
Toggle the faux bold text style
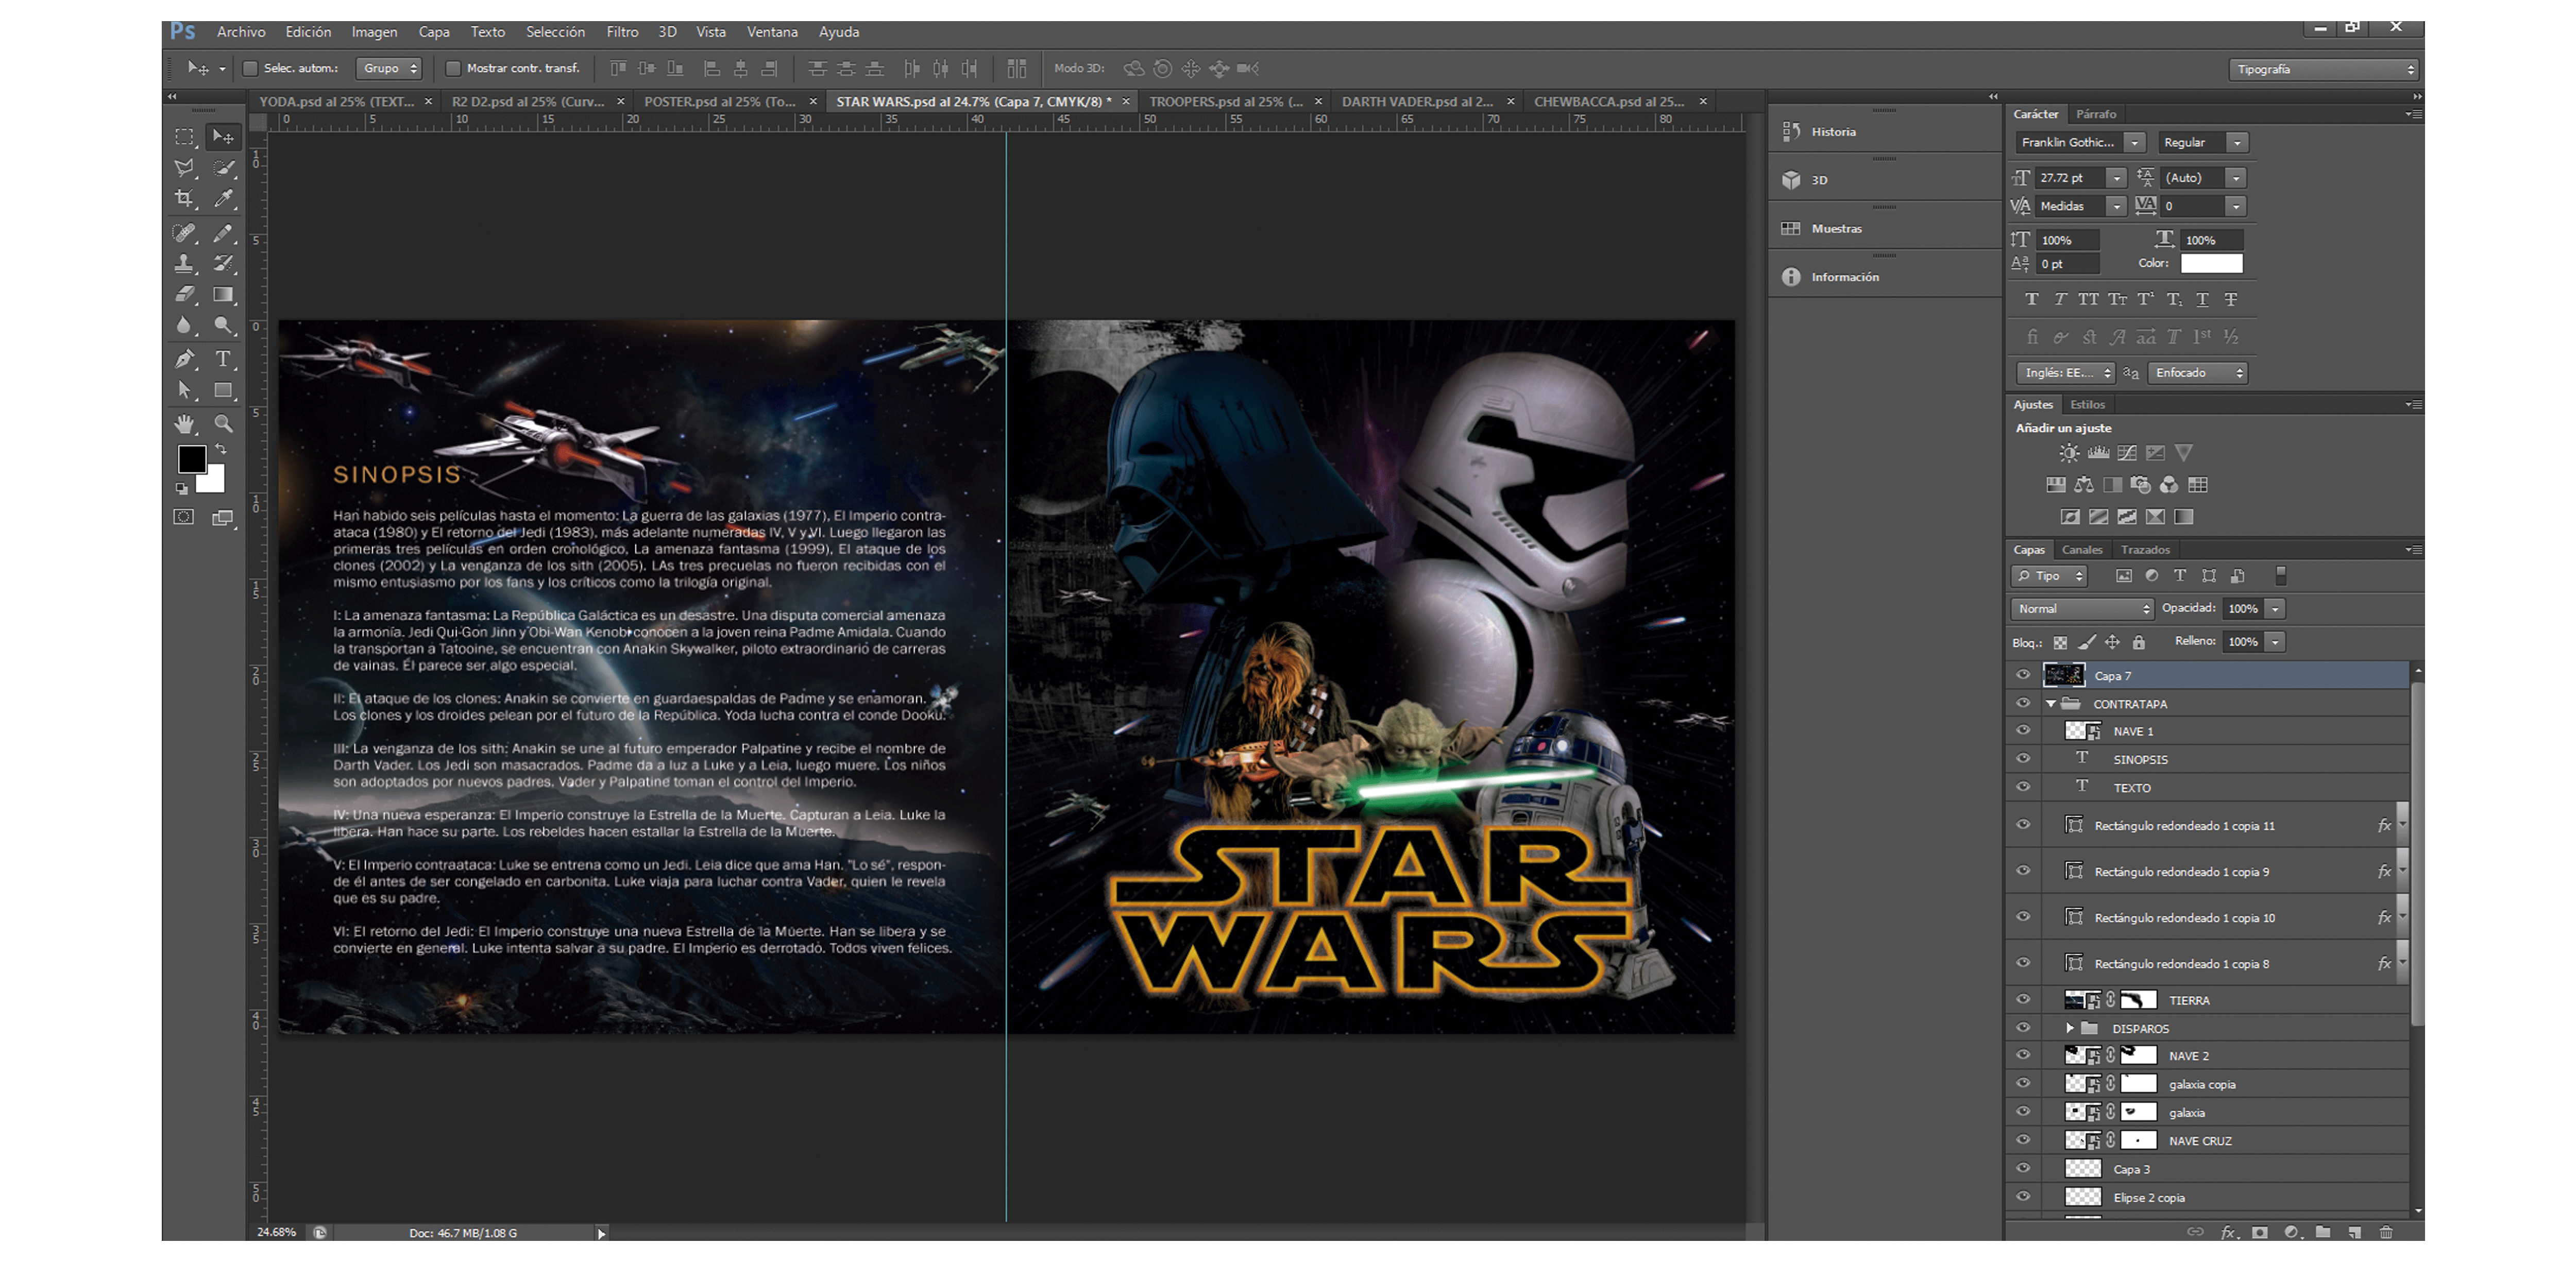2031,299
